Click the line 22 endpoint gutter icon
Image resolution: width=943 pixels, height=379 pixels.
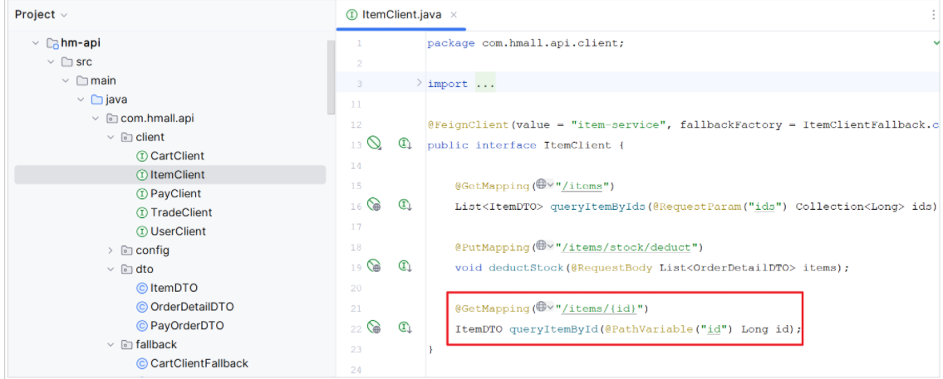click(375, 328)
